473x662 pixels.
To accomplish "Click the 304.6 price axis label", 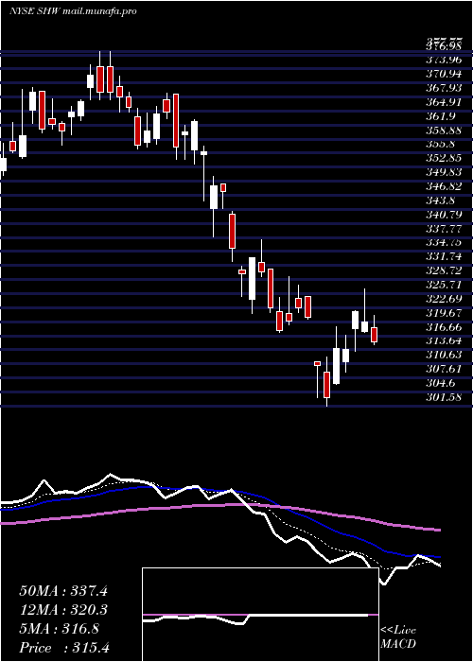I will (441, 383).
